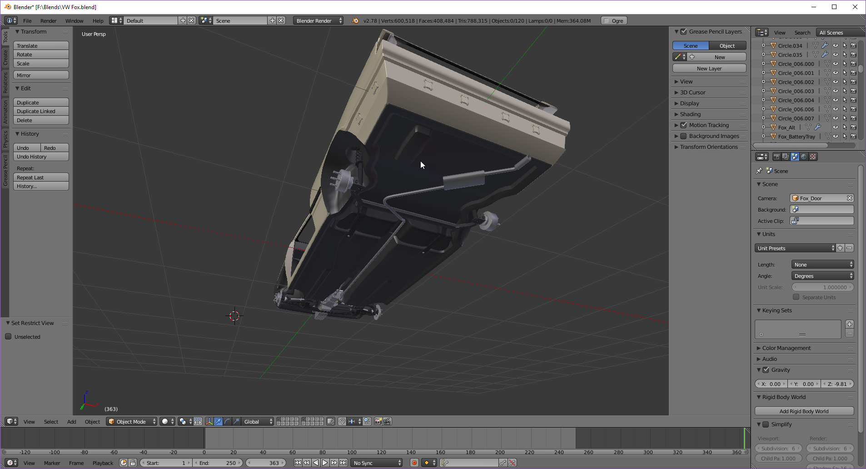This screenshot has height=469, width=866.
Task: Expand the Color Management panel
Action: (786, 348)
